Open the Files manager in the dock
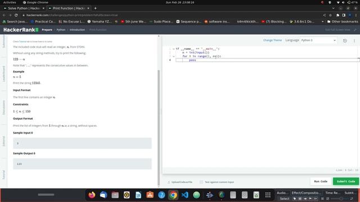Screen dimensions: 360x202 coord(115,195)
